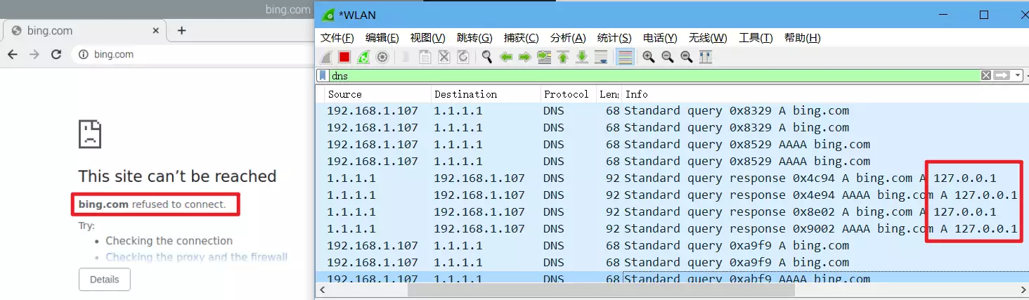Image resolution: width=1029 pixels, height=300 pixels.
Task: Open the filter bookmarks menu
Action: (323, 76)
